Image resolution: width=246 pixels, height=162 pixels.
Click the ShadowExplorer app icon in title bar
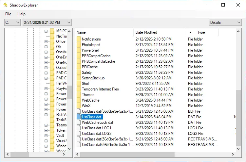(x=5, y=5)
